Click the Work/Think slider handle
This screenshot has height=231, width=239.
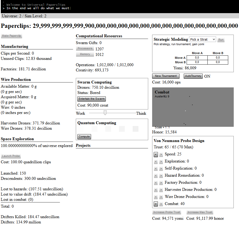(x=105, y=113)
